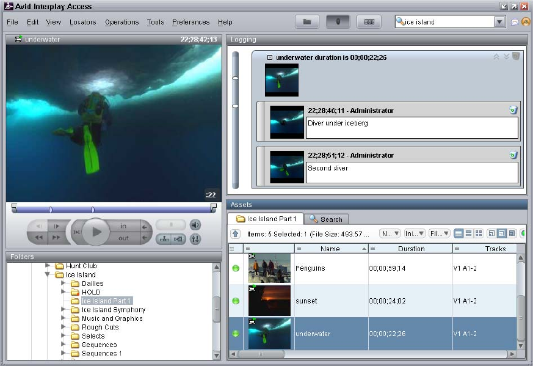Screen dimensions: 533x366
Task: Open the search field dropdown arrow
Action: (x=499, y=22)
